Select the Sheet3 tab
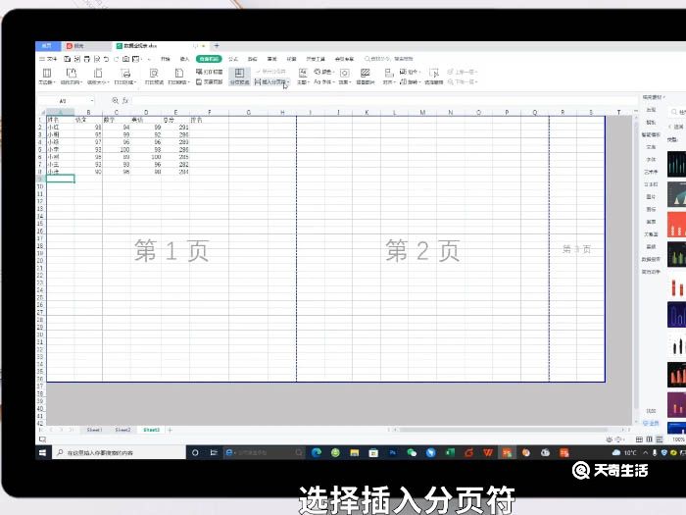686x515 pixels. 151,430
